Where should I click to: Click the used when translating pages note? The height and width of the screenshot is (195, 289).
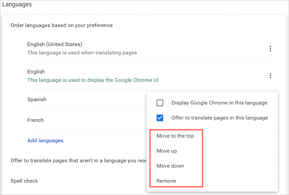(82, 52)
